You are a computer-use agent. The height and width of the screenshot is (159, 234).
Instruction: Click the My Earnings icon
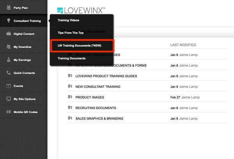pos(9,60)
